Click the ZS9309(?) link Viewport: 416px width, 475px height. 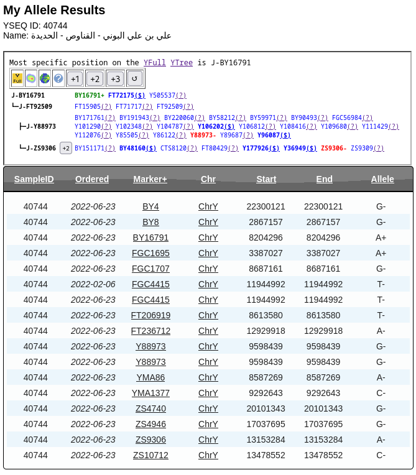click(367, 148)
